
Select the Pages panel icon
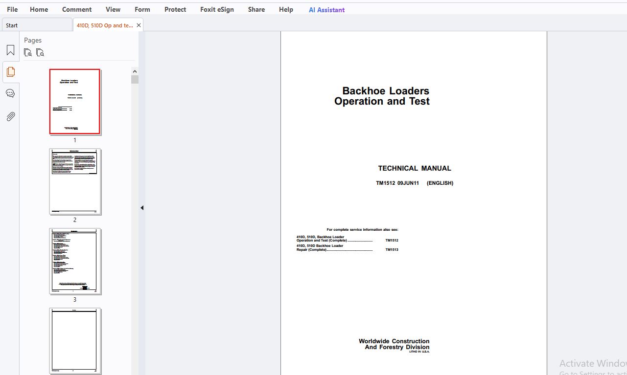tap(10, 72)
